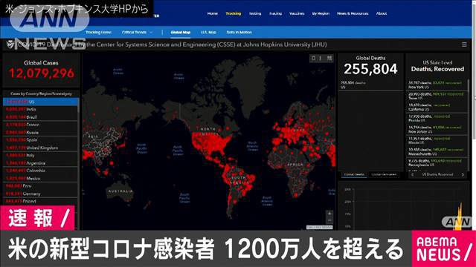Open the Vaccines menu in the top navigation
This screenshot has width=476, height=267.
coord(297,13)
